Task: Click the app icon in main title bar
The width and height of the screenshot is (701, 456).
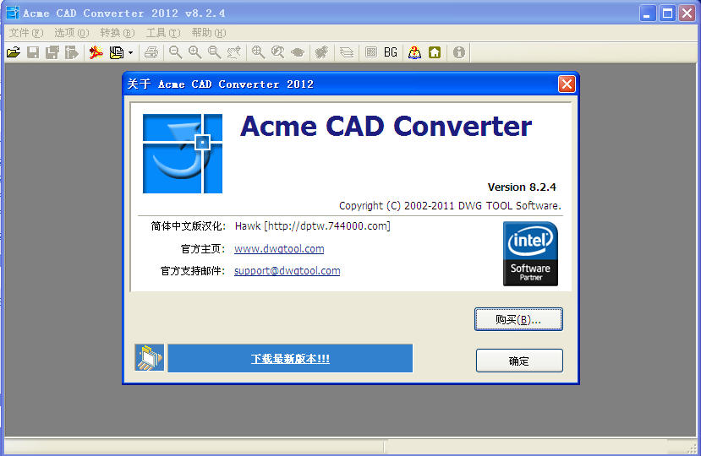Action: tap(13, 13)
